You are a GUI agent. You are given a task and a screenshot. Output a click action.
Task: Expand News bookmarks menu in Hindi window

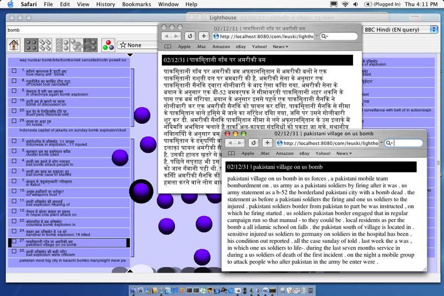click(x=281, y=46)
